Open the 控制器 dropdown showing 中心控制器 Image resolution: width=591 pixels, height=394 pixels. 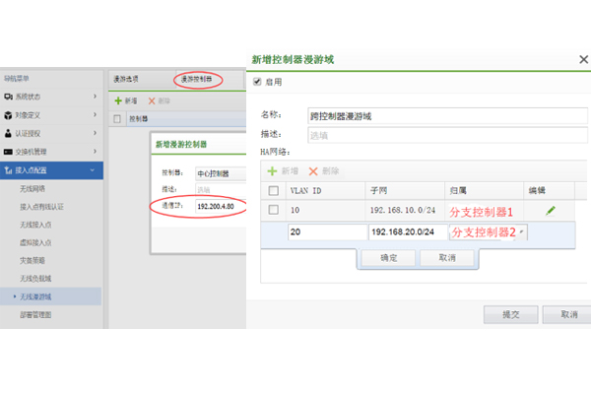tap(217, 173)
